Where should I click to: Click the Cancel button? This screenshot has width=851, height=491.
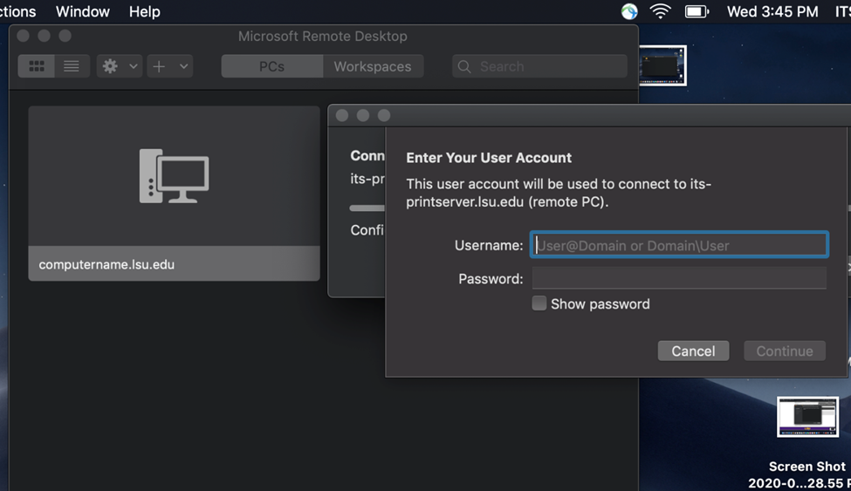693,351
